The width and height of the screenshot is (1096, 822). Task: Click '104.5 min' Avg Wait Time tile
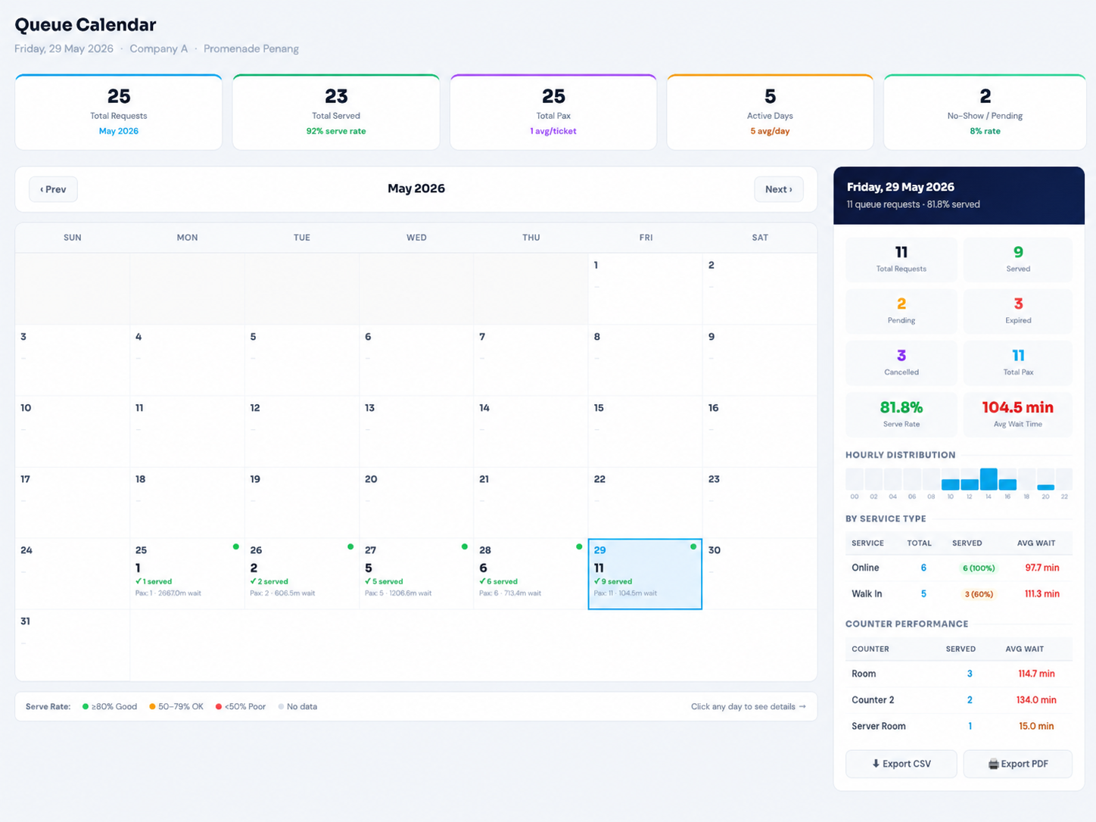[x=1017, y=414]
